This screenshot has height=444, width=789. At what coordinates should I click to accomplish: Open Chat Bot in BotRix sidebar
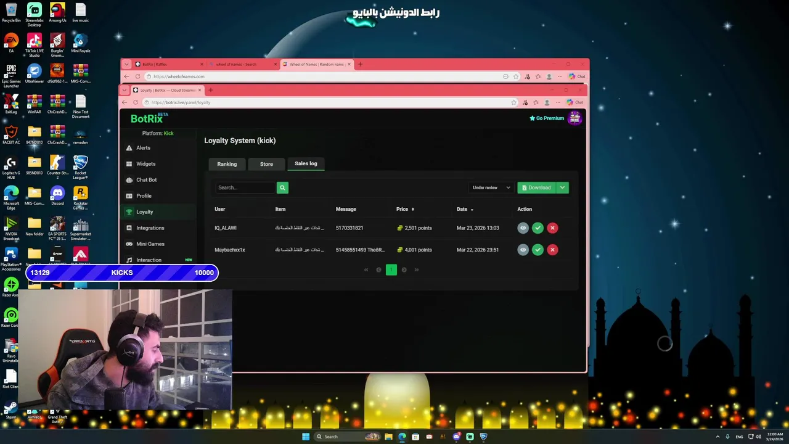(146, 180)
